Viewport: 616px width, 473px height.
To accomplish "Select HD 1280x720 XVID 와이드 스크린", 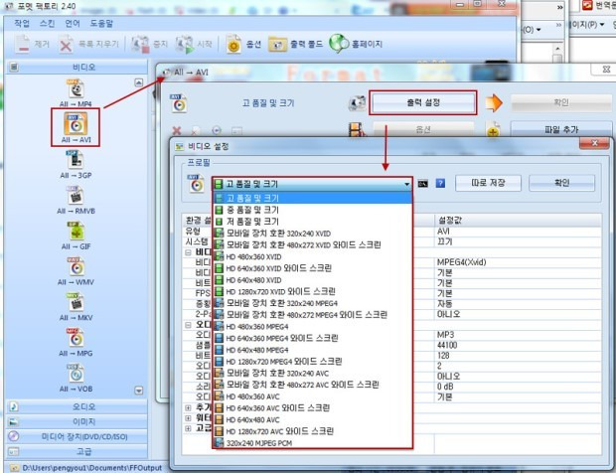I will click(x=312, y=291).
